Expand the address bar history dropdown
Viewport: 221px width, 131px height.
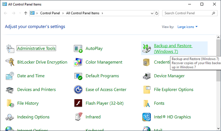pos(152,13)
